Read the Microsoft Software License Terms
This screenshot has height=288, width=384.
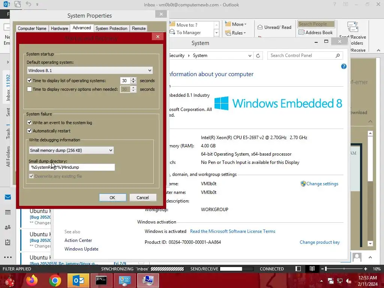(232, 231)
